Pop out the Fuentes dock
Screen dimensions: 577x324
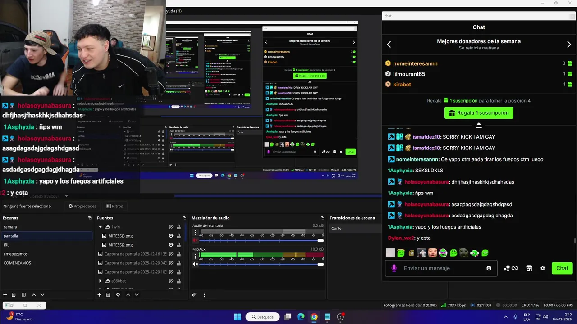coord(184,218)
